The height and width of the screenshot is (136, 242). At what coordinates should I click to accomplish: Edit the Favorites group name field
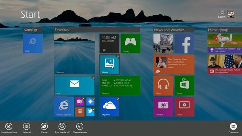[x=97, y=30]
